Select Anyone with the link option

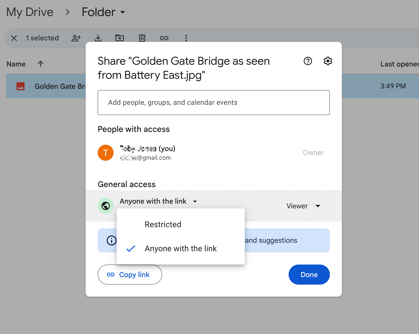181,248
